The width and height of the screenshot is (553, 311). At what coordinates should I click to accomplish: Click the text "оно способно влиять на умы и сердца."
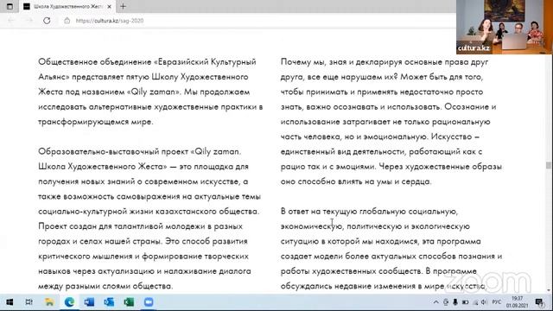356,181
